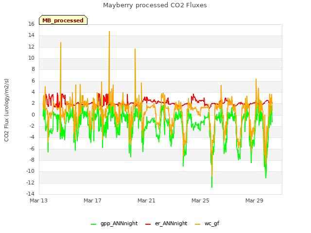The height and width of the screenshot is (233, 311).
Task: Click the chart title Mayberry processed CO2 Fluxes
Action: [155, 5]
